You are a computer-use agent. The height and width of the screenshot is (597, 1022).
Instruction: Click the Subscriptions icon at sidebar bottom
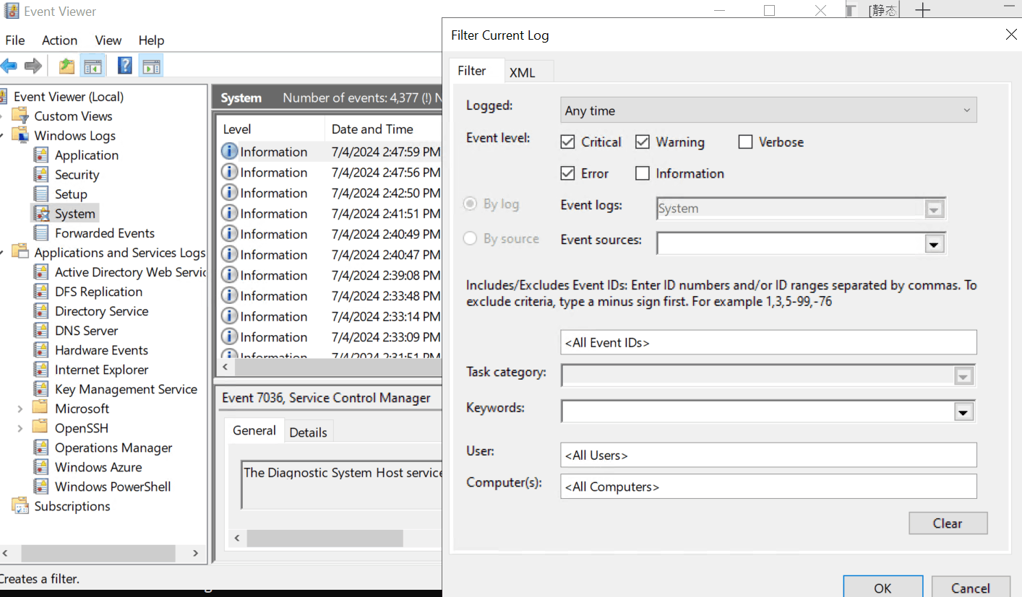(20, 505)
